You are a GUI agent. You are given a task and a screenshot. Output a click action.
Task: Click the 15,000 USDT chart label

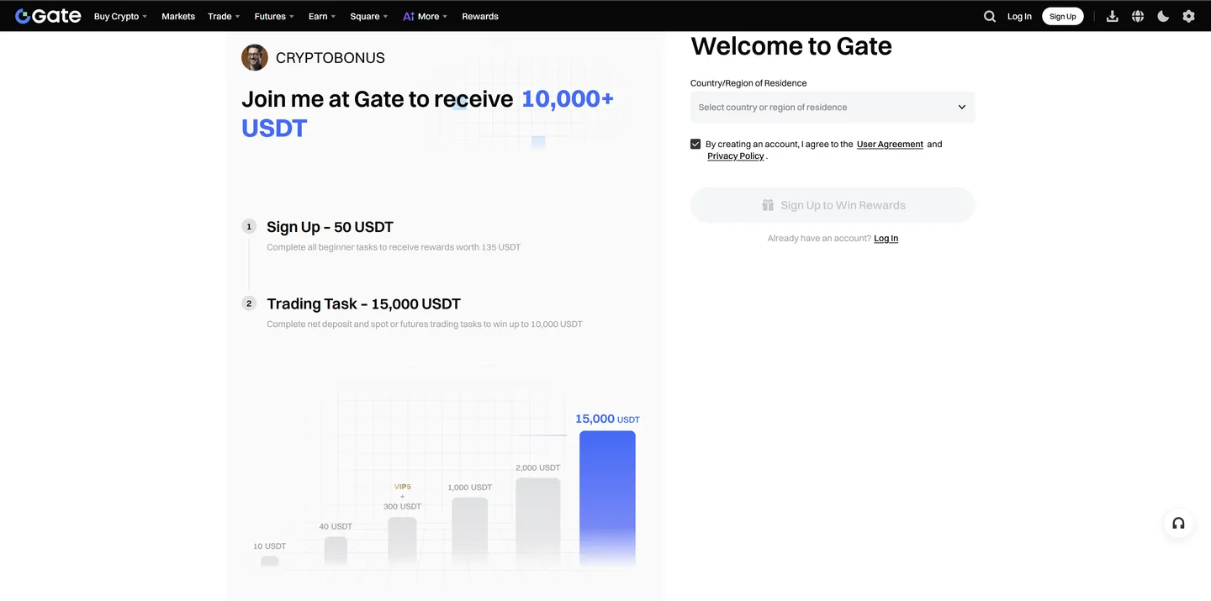607,419
